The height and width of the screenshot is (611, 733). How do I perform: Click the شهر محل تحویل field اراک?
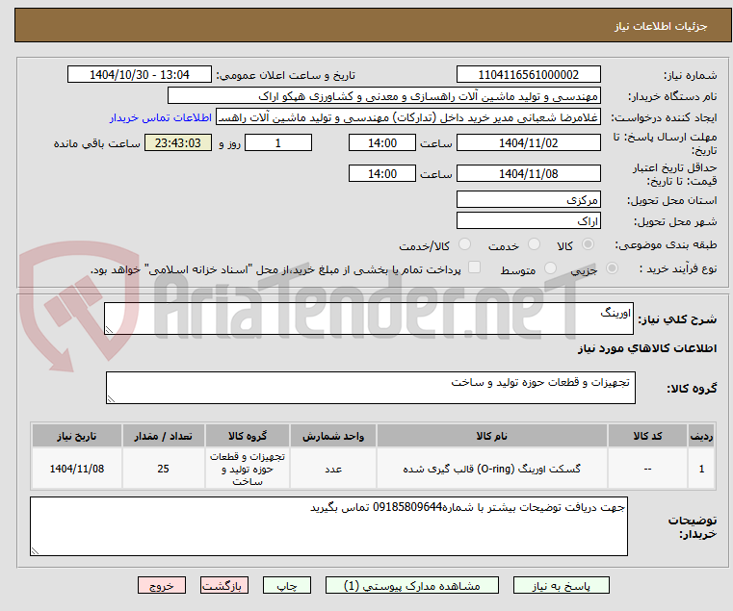[x=528, y=221]
